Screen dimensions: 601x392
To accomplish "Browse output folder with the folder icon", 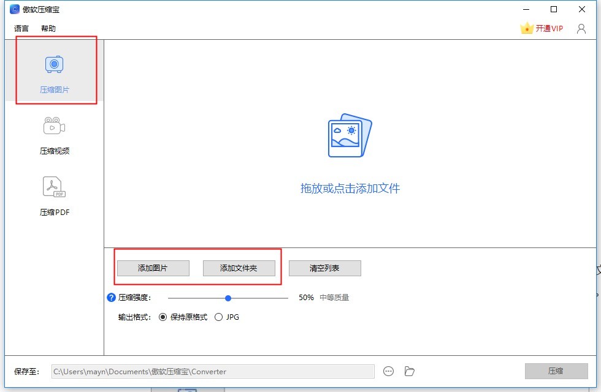I will pos(409,371).
